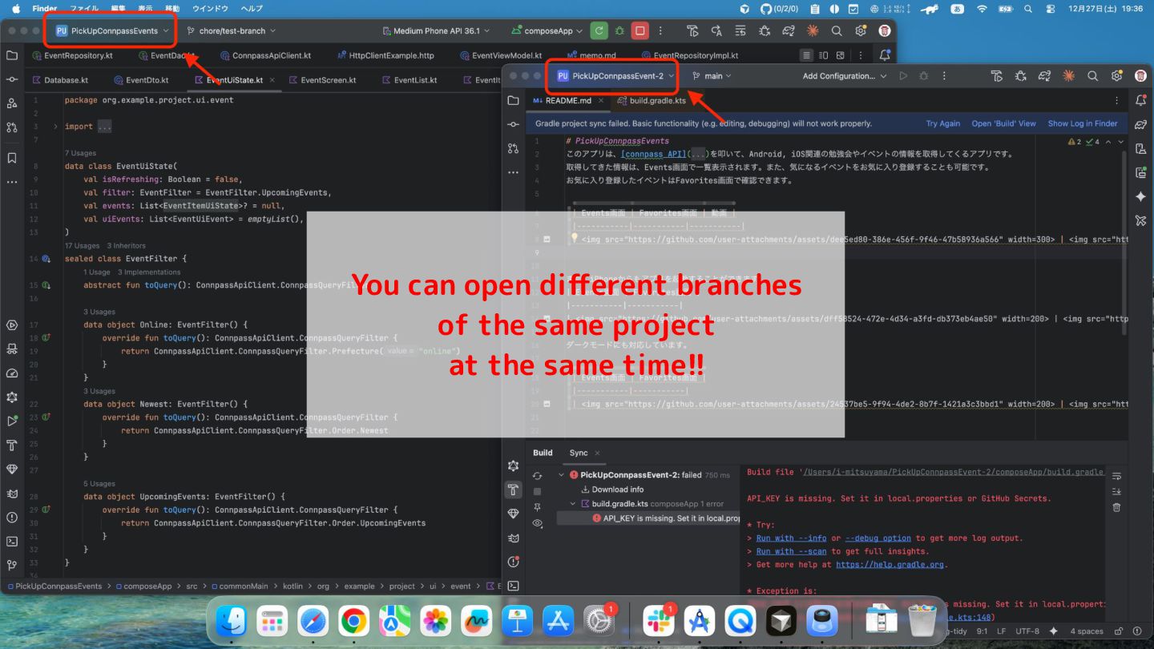Open Gemini spark icon in front window toolbar

click(x=1068, y=76)
